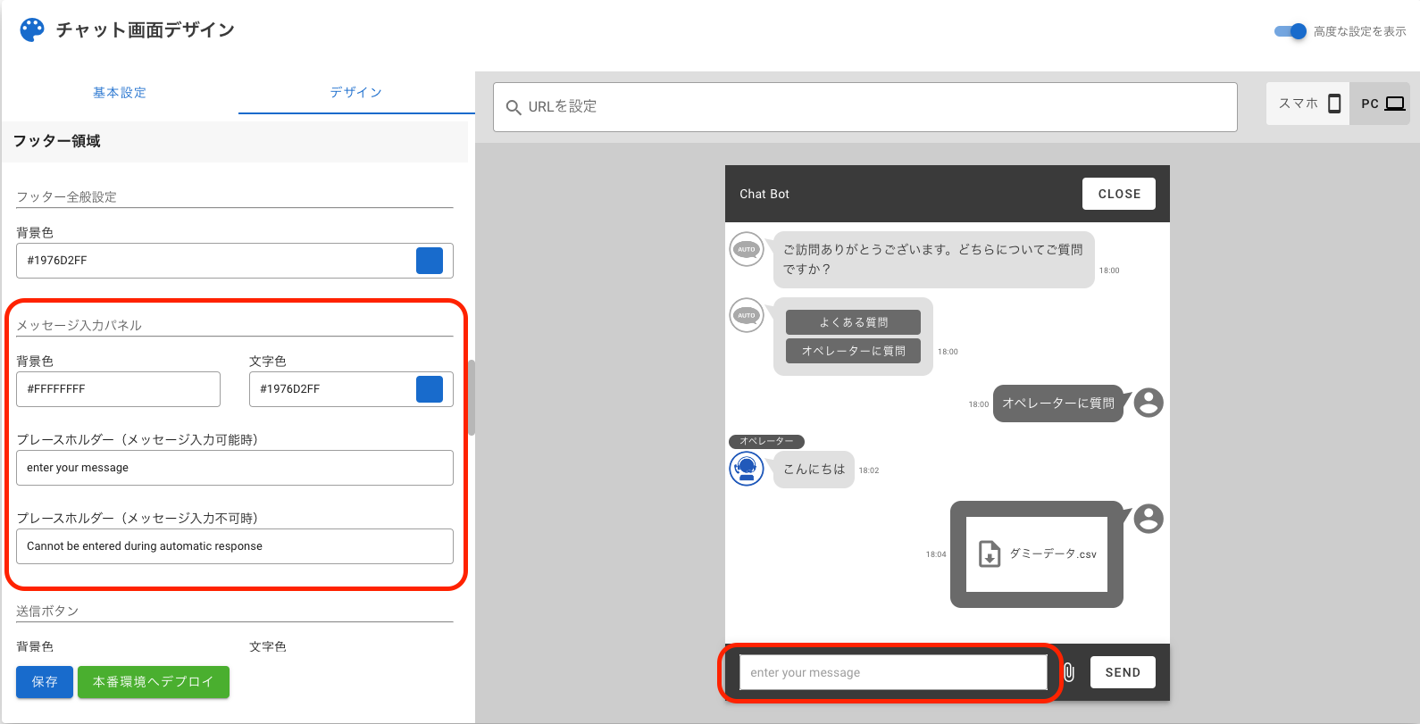
Task: Select the デザイン tab
Action: (x=355, y=93)
